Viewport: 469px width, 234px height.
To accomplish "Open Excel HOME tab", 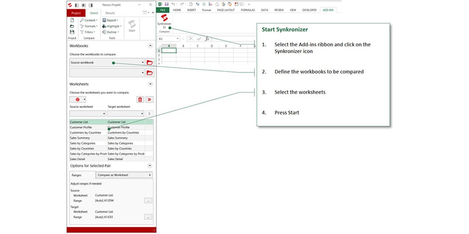I will [x=177, y=10].
